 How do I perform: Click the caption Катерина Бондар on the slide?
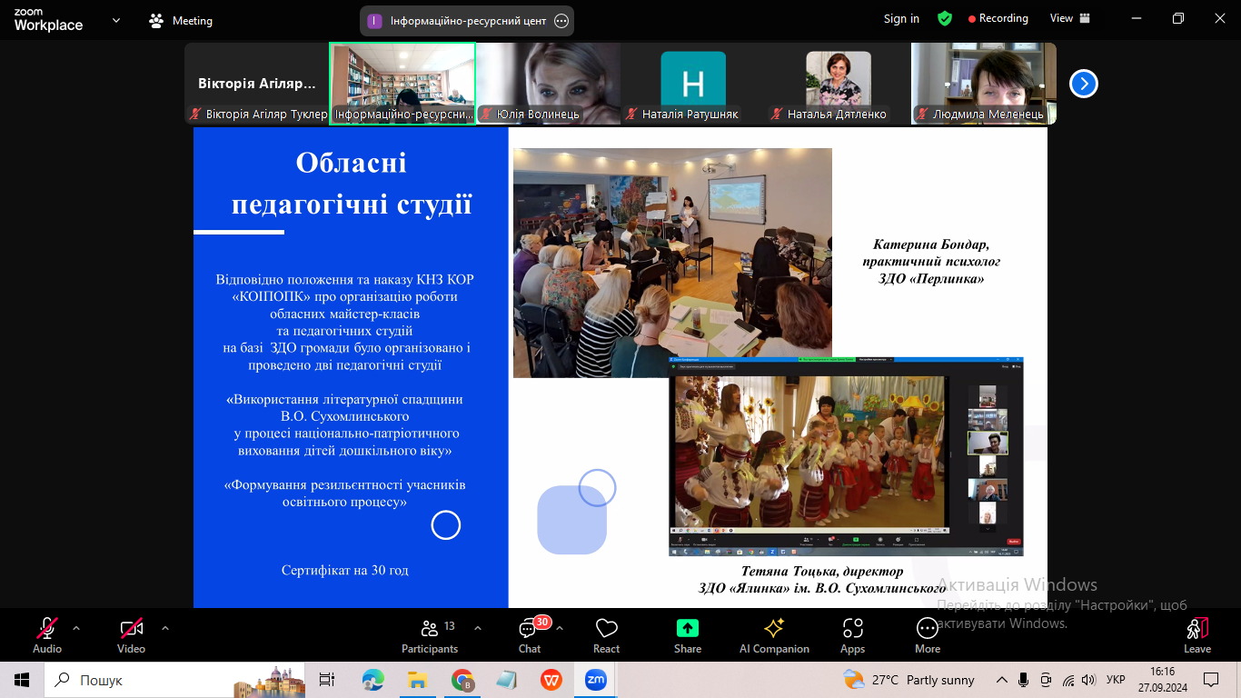[931, 244]
